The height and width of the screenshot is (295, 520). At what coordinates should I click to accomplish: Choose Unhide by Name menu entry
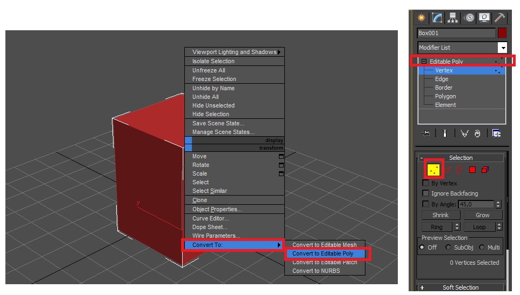(x=235, y=88)
